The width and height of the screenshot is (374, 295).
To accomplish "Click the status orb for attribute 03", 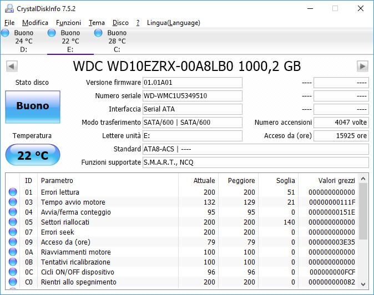I will 13,202.
